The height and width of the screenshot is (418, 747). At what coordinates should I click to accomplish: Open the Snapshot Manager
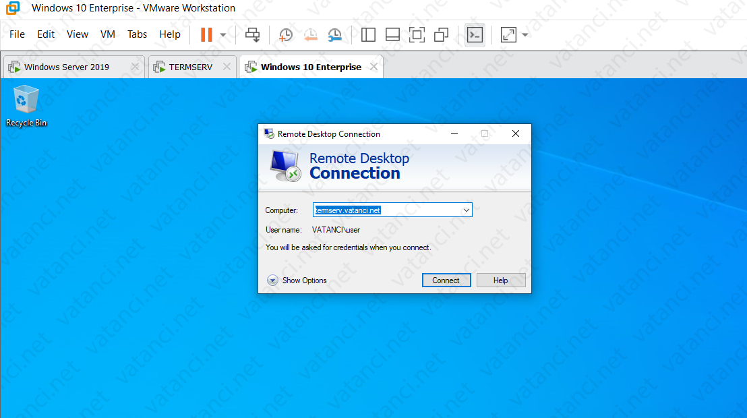tap(335, 34)
